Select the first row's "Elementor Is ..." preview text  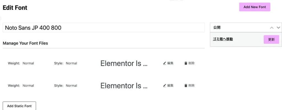point(124,64)
